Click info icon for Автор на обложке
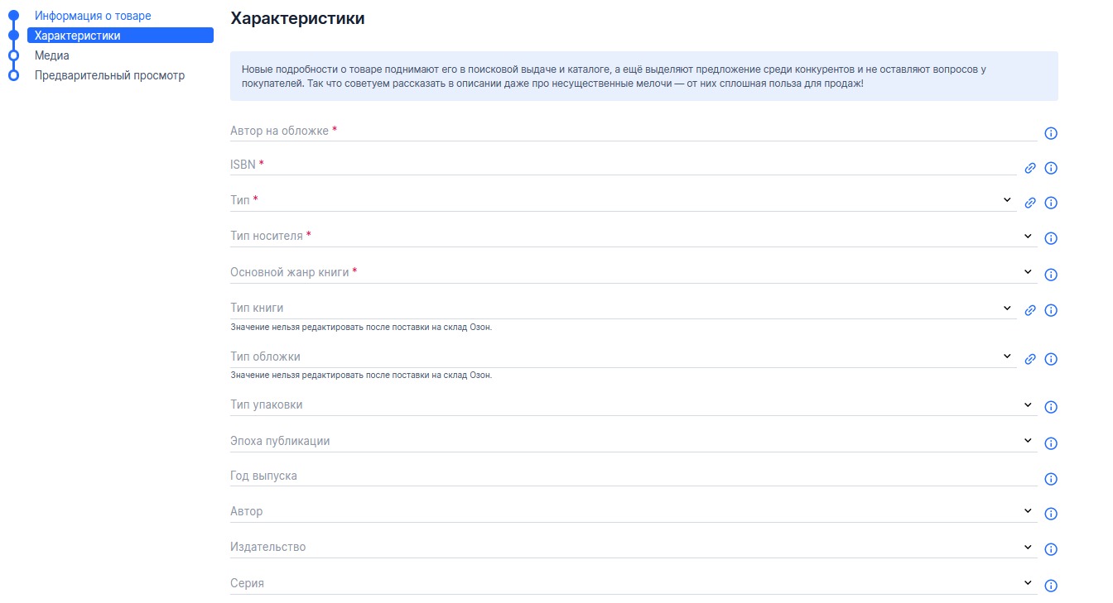The width and height of the screenshot is (1113, 603). [1051, 133]
